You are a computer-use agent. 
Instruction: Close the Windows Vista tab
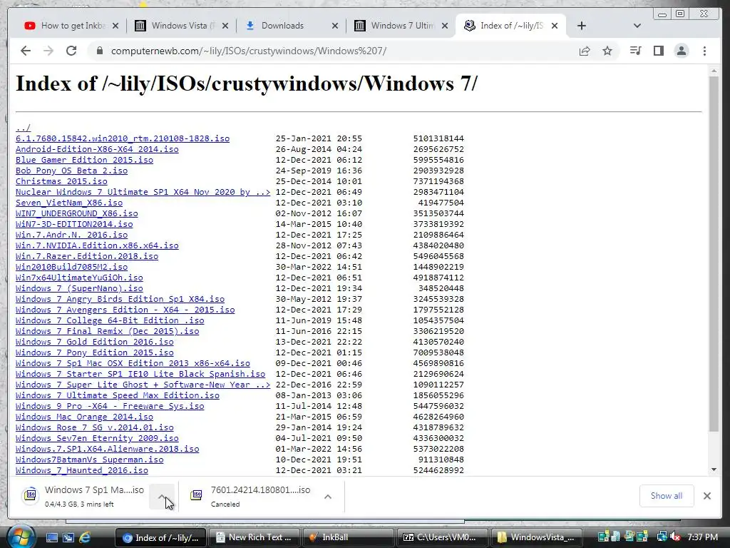pyautogui.click(x=225, y=26)
